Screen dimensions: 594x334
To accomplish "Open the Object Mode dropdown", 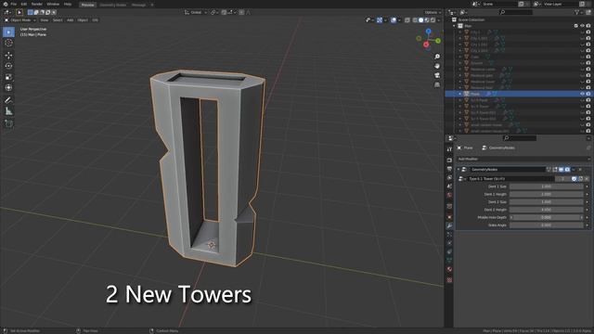I will click(20, 20).
